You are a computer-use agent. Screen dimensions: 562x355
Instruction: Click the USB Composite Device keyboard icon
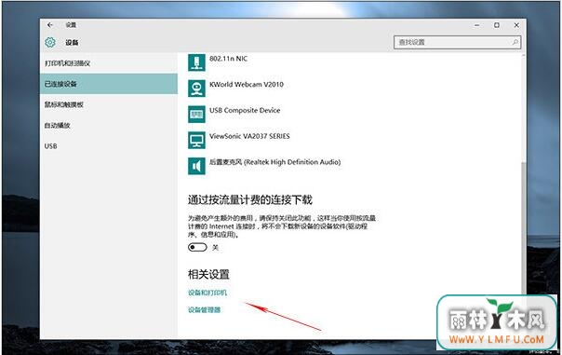click(x=196, y=115)
